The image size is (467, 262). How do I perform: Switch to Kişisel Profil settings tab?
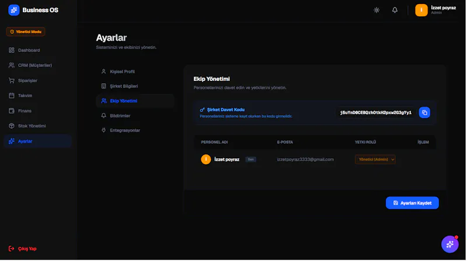(x=135, y=72)
